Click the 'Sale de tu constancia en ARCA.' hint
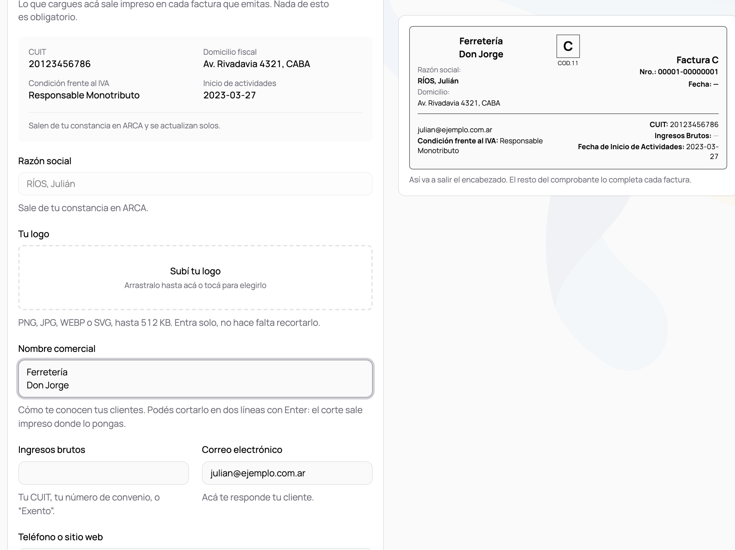Screen dimensions: 735x550 click(83, 208)
